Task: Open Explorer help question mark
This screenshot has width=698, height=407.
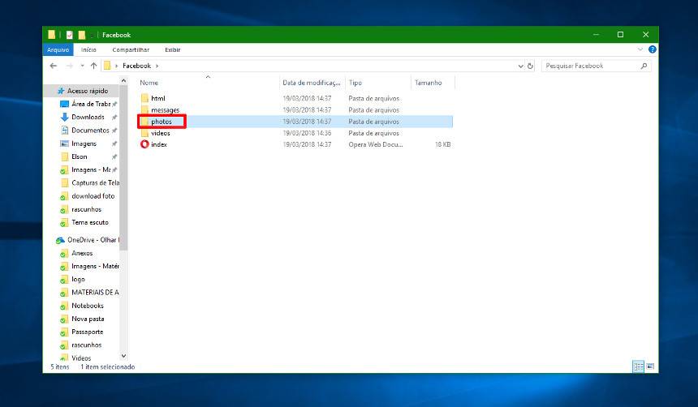Action: (x=653, y=49)
